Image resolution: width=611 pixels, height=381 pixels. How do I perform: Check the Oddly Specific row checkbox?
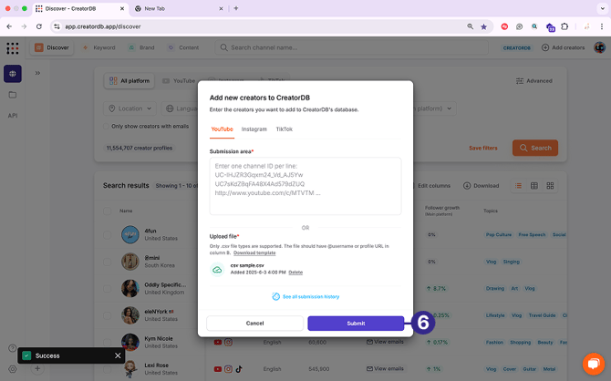coord(108,289)
